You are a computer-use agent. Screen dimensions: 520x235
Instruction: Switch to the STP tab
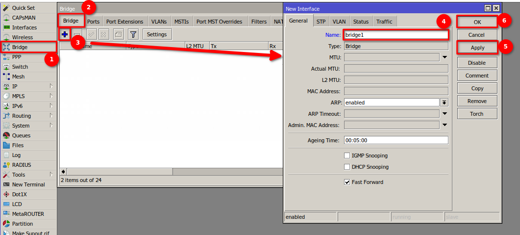321,22
